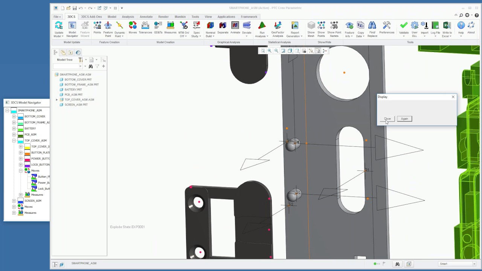Click the Open folder icon in quick access toolbar

point(68,8)
